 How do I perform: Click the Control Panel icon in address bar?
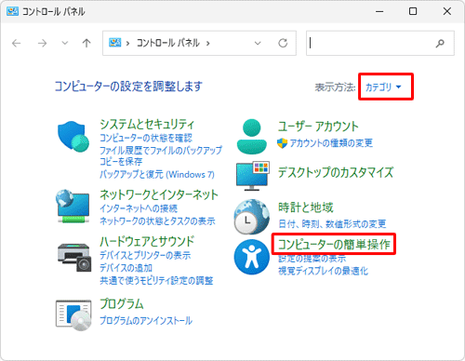(114, 43)
